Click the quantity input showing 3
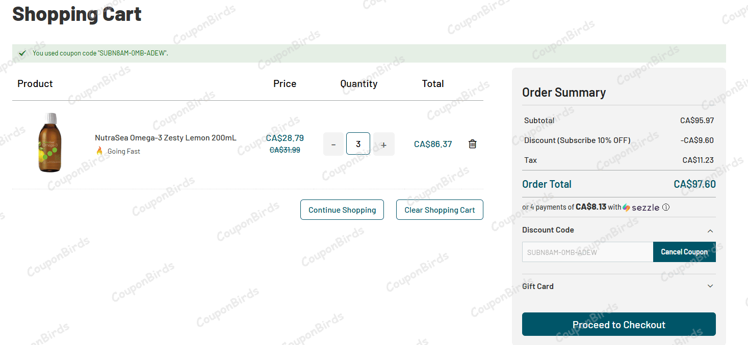This screenshot has width=748, height=345. [x=358, y=144]
